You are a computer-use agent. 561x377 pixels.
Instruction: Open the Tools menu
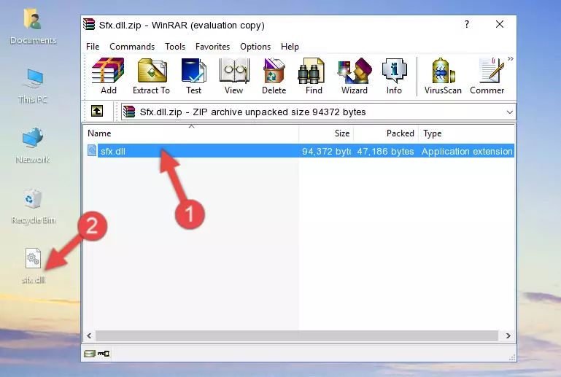pos(175,47)
